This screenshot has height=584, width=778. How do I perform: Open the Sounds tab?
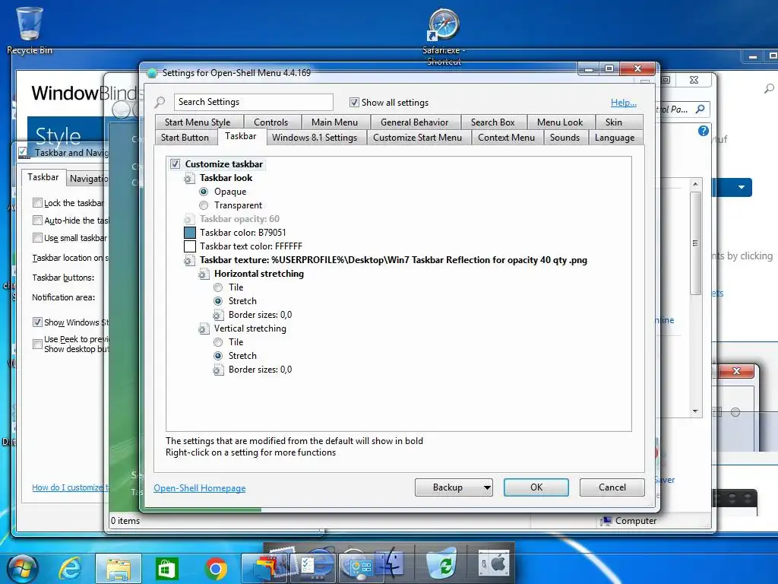click(x=565, y=138)
